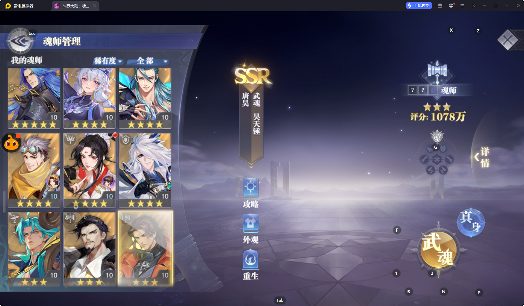The height and width of the screenshot is (306, 524).
Task: Select the black-haired woman with red forehead mark
Action: (x=90, y=170)
